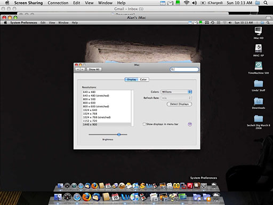Click the preferences search field

coord(184,69)
